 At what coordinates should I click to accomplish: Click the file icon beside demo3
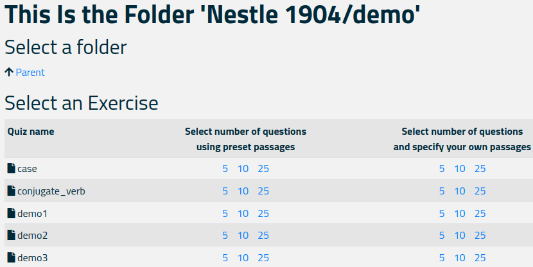pos(11,257)
